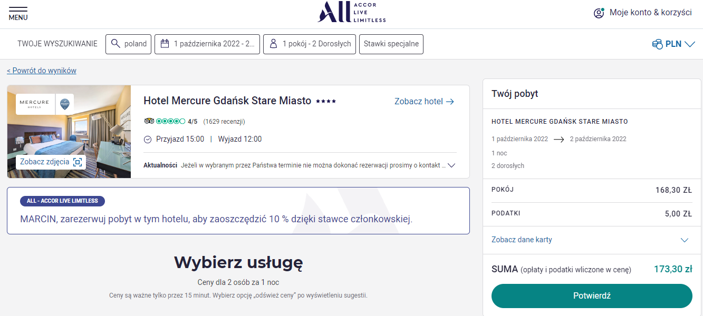The width and height of the screenshot is (703, 316).
Task: Go to ALL Accor Live Limitless homepage logo
Action: [352, 13]
